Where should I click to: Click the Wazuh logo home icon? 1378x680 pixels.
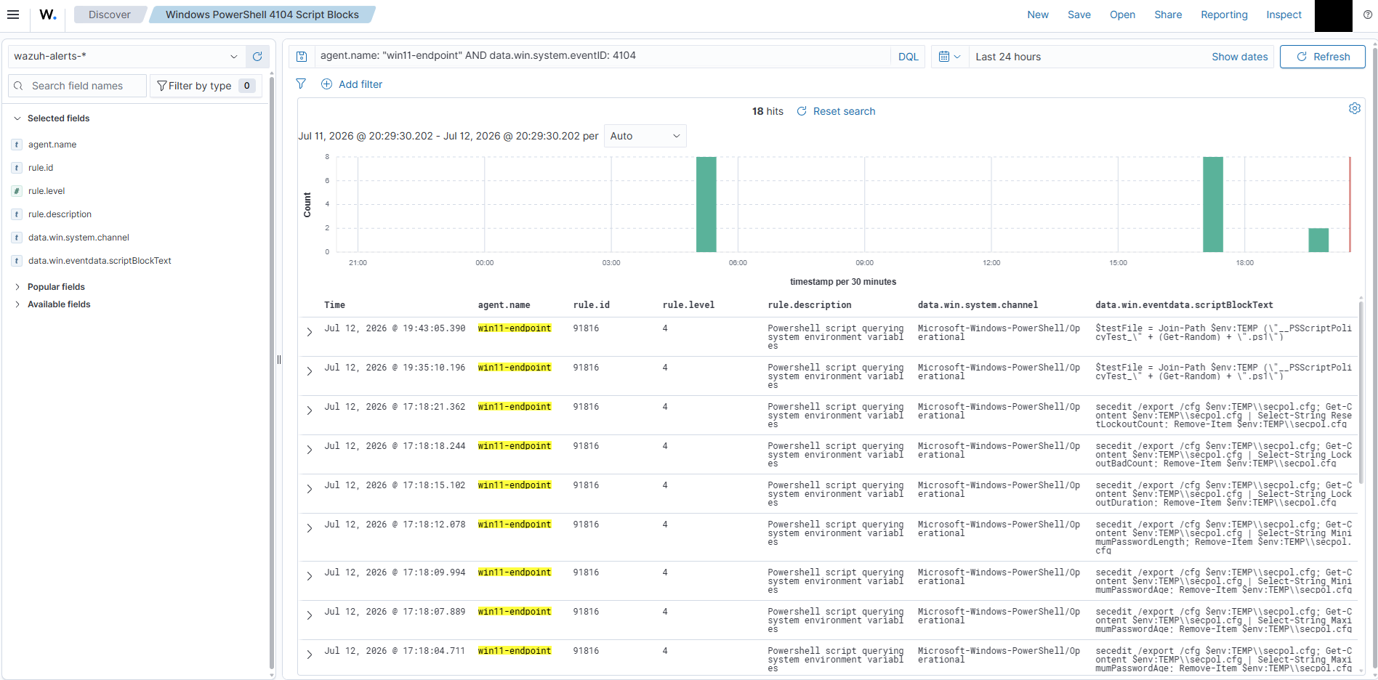click(x=48, y=15)
